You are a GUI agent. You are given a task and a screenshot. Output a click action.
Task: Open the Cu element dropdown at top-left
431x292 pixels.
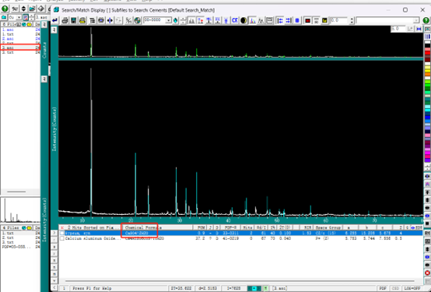click(15, 17)
